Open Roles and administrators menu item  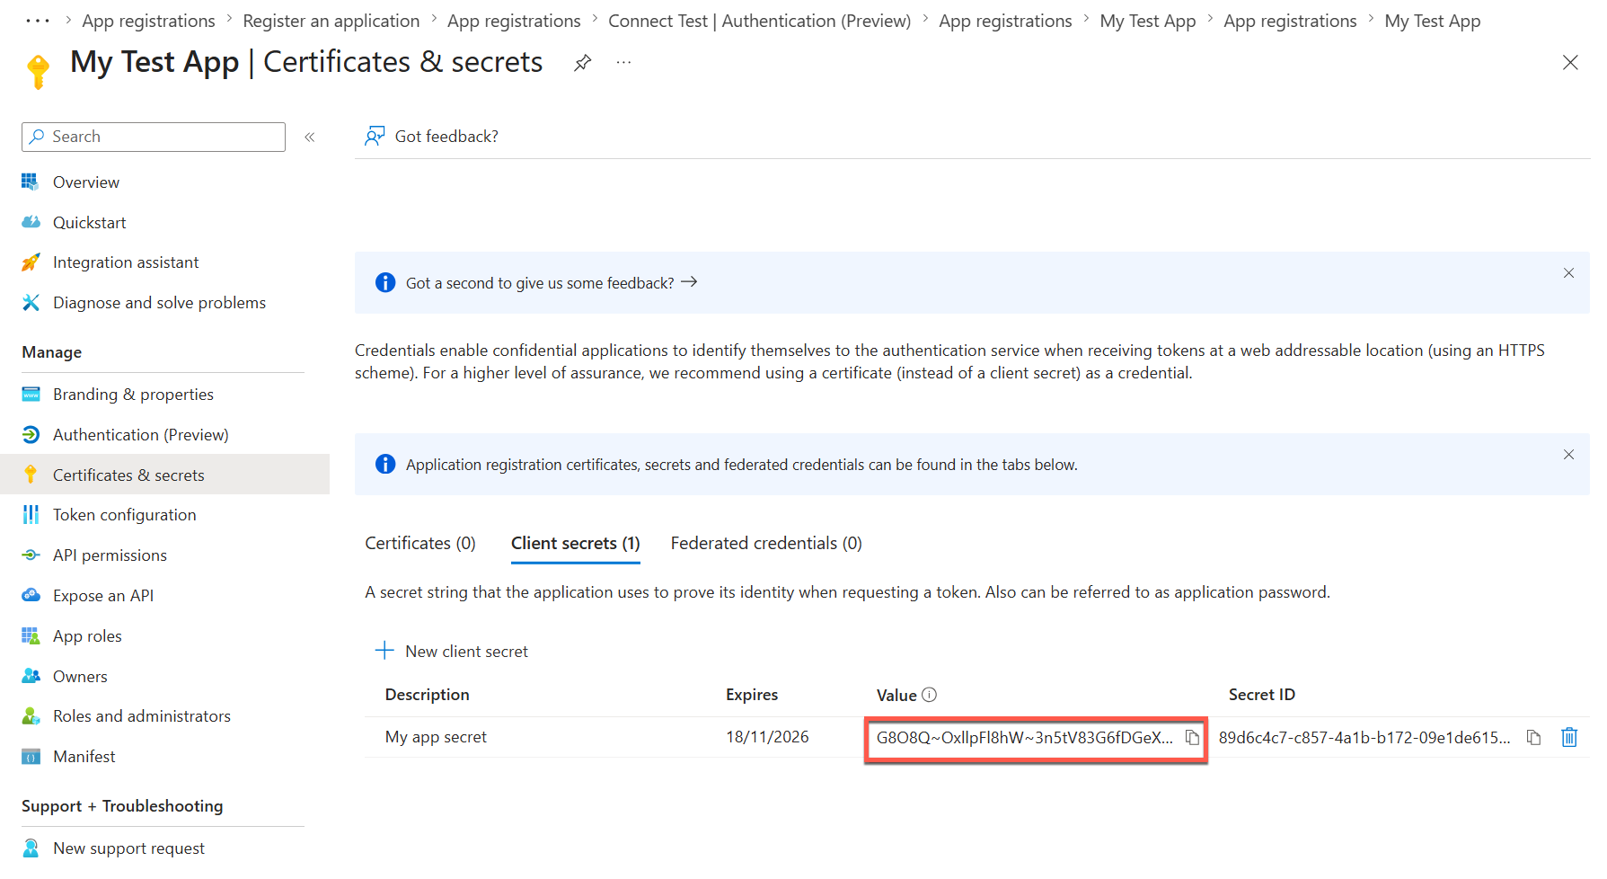[142, 716]
